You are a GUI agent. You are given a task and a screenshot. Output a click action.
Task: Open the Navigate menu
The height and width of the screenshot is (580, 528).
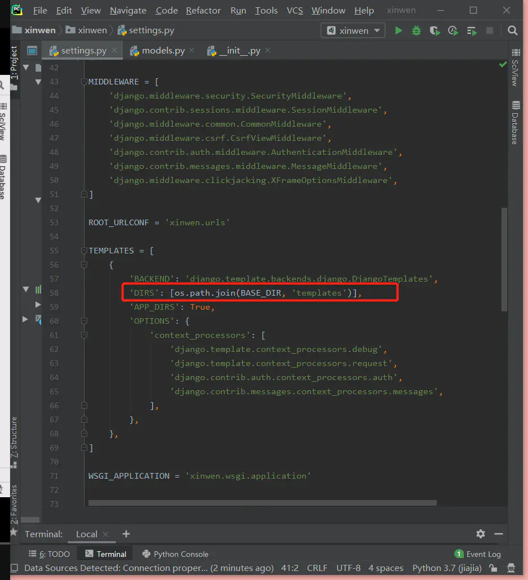click(x=128, y=10)
